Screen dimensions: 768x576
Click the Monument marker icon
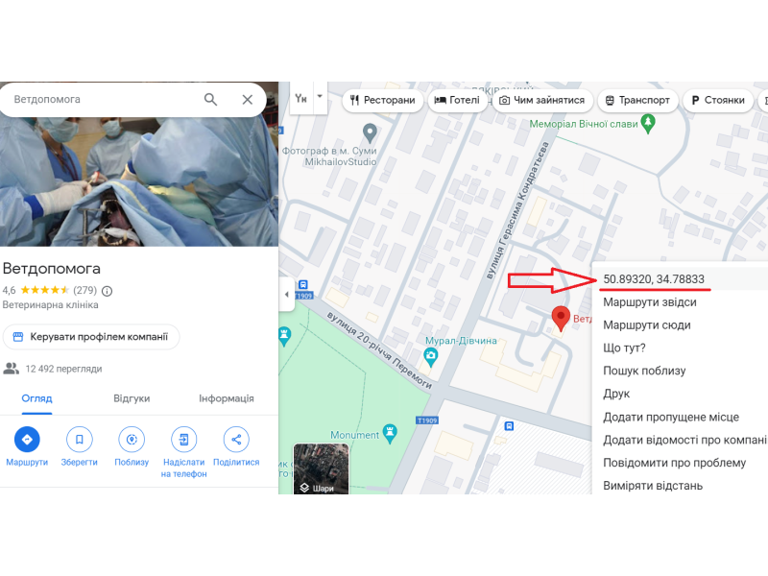(390, 434)
